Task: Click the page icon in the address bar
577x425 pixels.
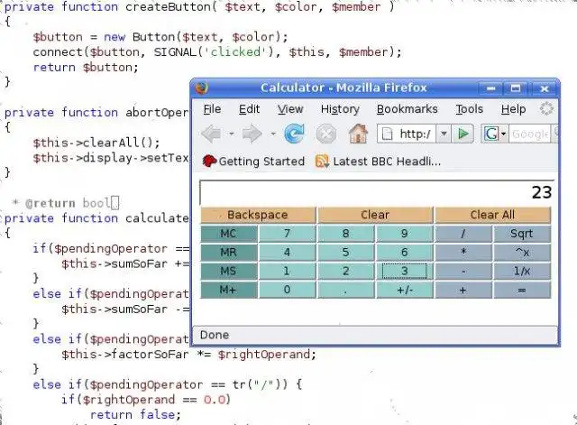Action: [387, 134]
